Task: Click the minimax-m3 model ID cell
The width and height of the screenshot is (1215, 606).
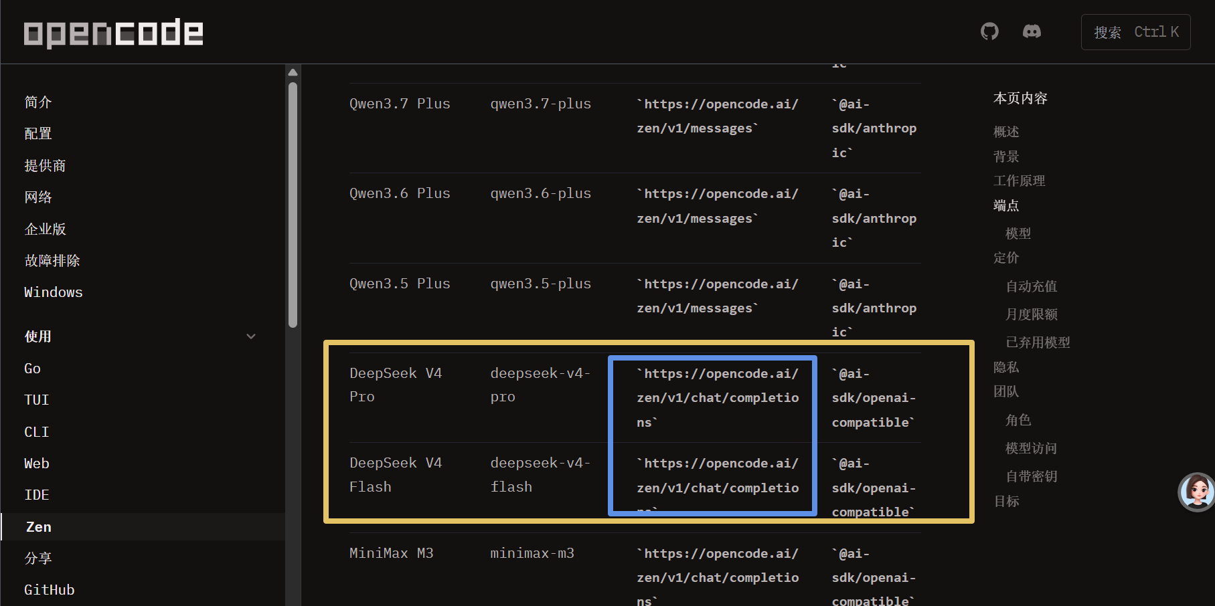Action: [532, 553]
